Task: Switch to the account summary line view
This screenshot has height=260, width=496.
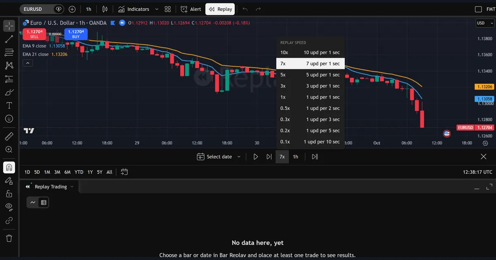Action: pyautogui.click(x=33, y=202)
